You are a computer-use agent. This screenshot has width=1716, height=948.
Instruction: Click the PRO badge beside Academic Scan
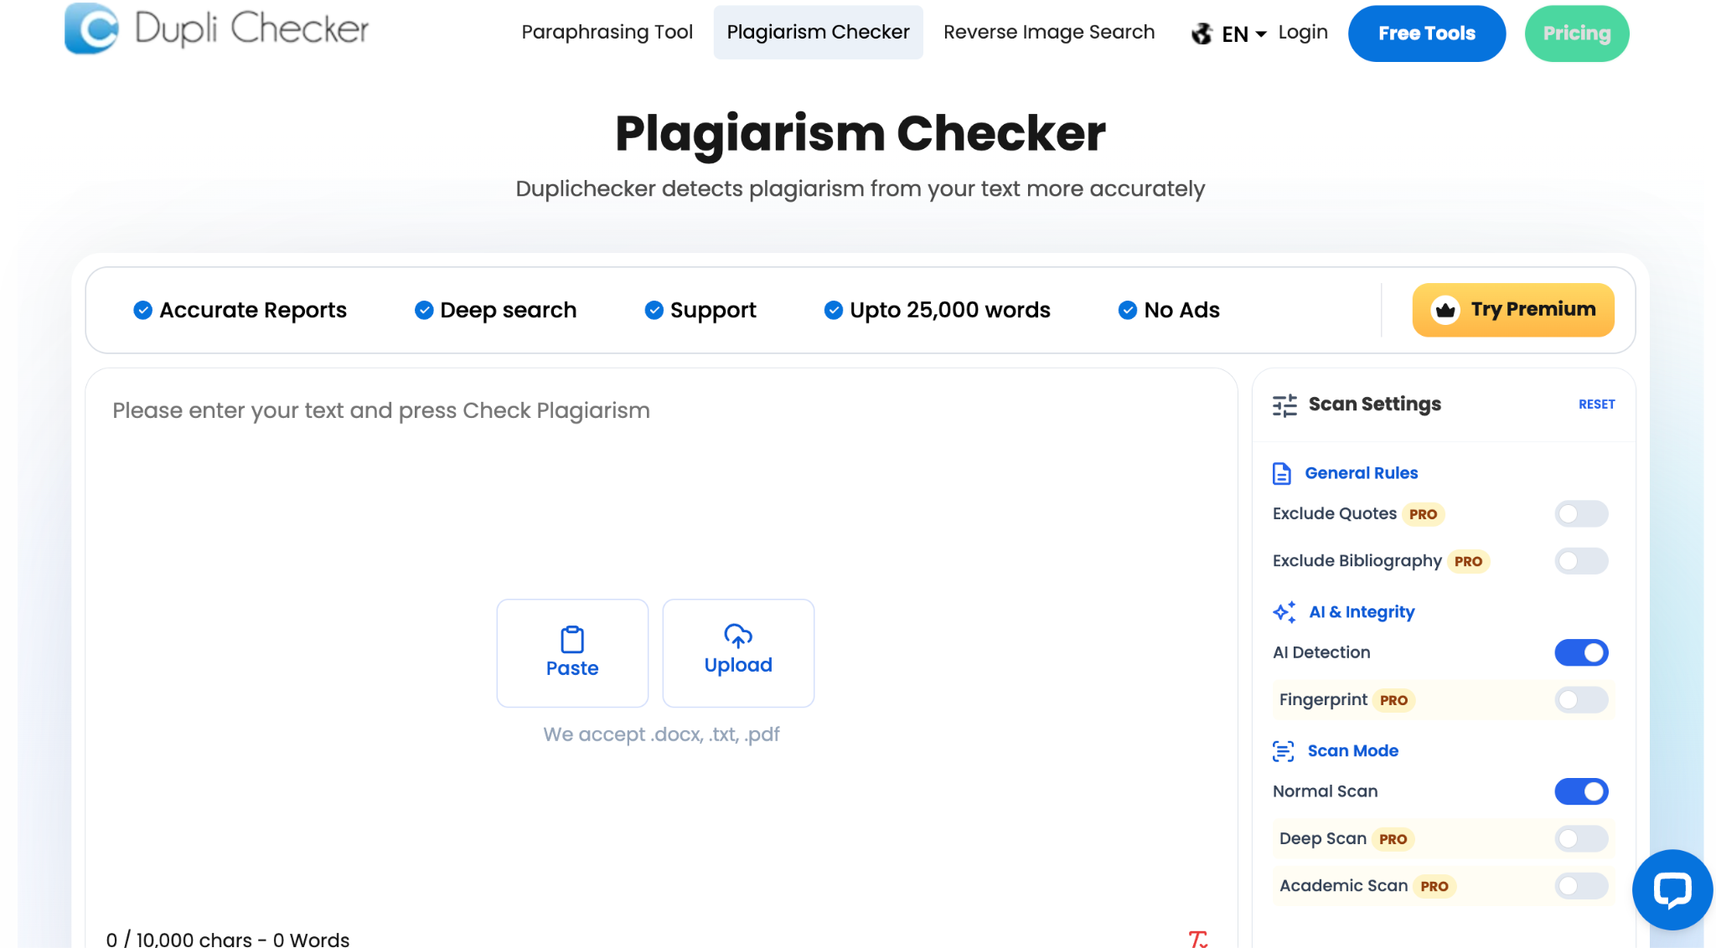pos(1434,886)
